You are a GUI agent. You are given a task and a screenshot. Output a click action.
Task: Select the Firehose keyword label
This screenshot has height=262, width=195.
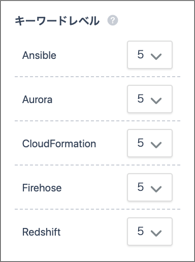pos(42,188)
